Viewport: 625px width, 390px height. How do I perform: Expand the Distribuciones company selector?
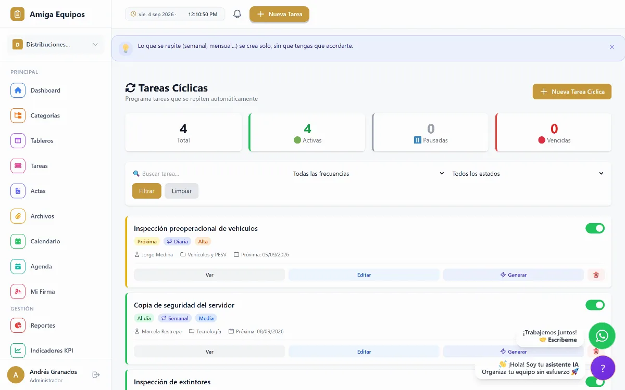click(x=55, y=45)
